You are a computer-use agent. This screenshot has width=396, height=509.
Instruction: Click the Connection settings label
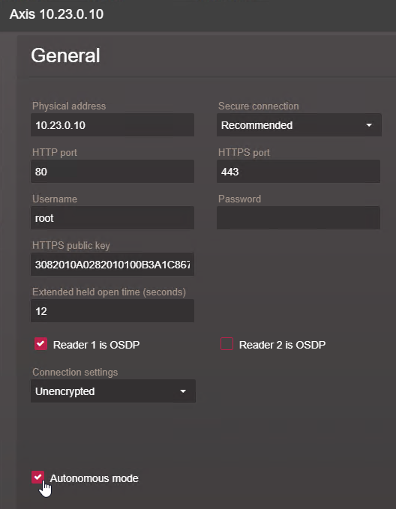tap(75, 372)
